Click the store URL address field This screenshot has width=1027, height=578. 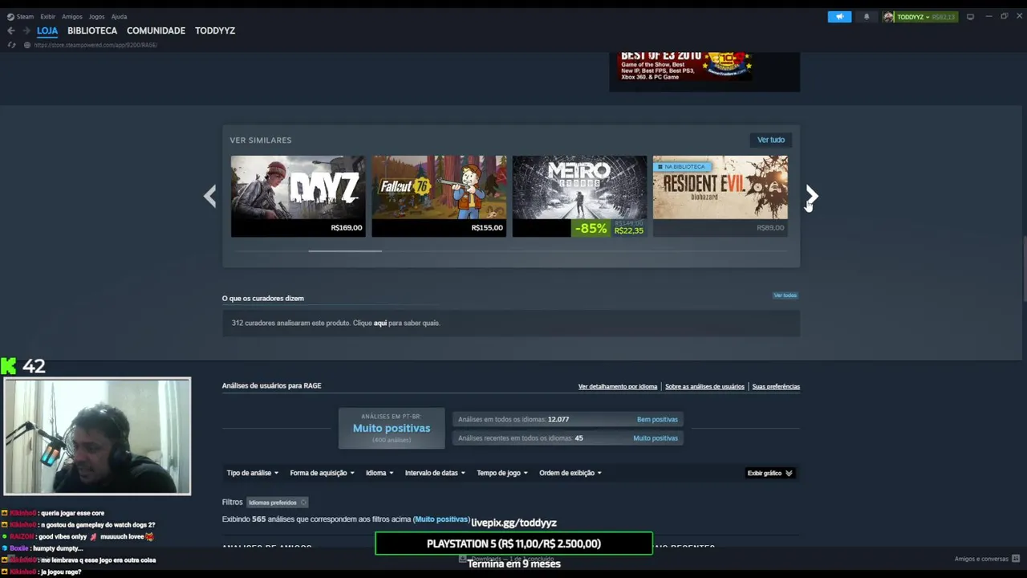pyautogui.click(x=96, y=45)
